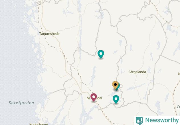
Task: Click the partially visible Kungshamn label
Action: [39, 124]
